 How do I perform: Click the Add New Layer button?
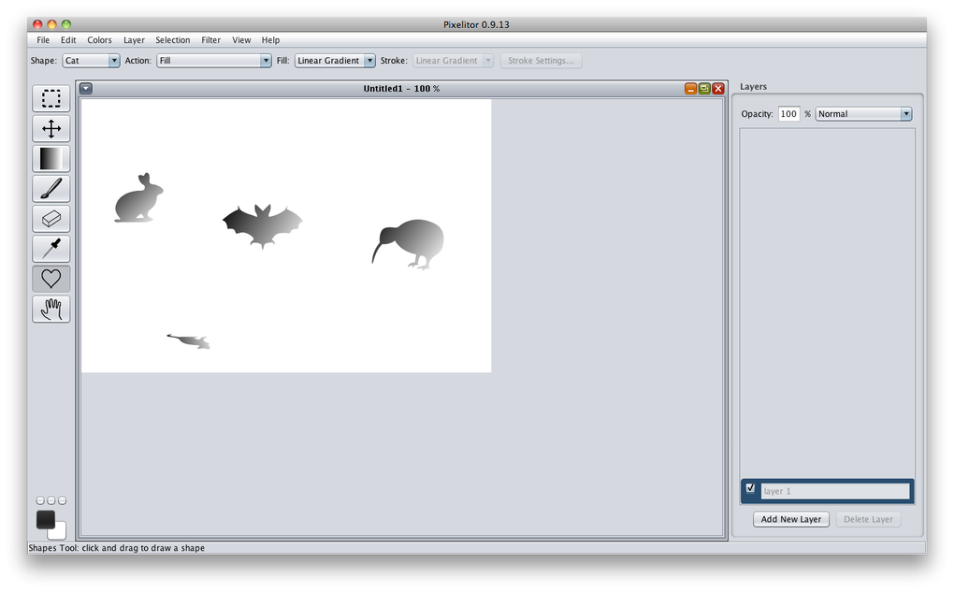[x=790, y=519]
